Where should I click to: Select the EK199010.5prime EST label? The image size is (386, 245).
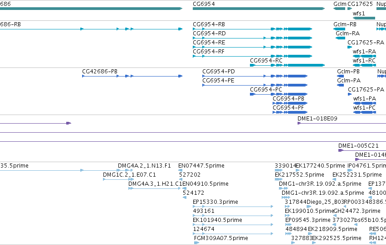pyautogui.click(x=309, y=211)
